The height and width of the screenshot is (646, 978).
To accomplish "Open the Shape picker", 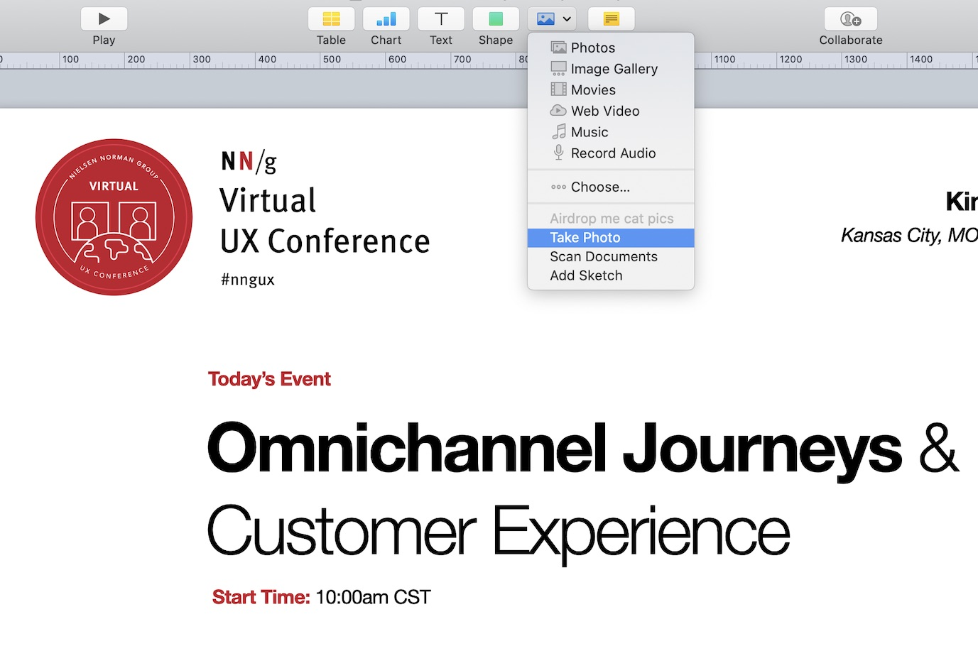I will tap(495, 19).
